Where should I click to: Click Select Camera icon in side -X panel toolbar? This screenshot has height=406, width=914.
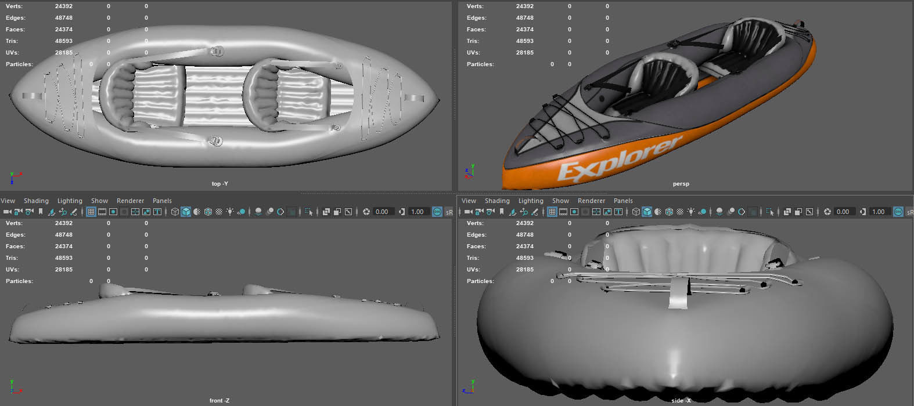coord(468,212)
